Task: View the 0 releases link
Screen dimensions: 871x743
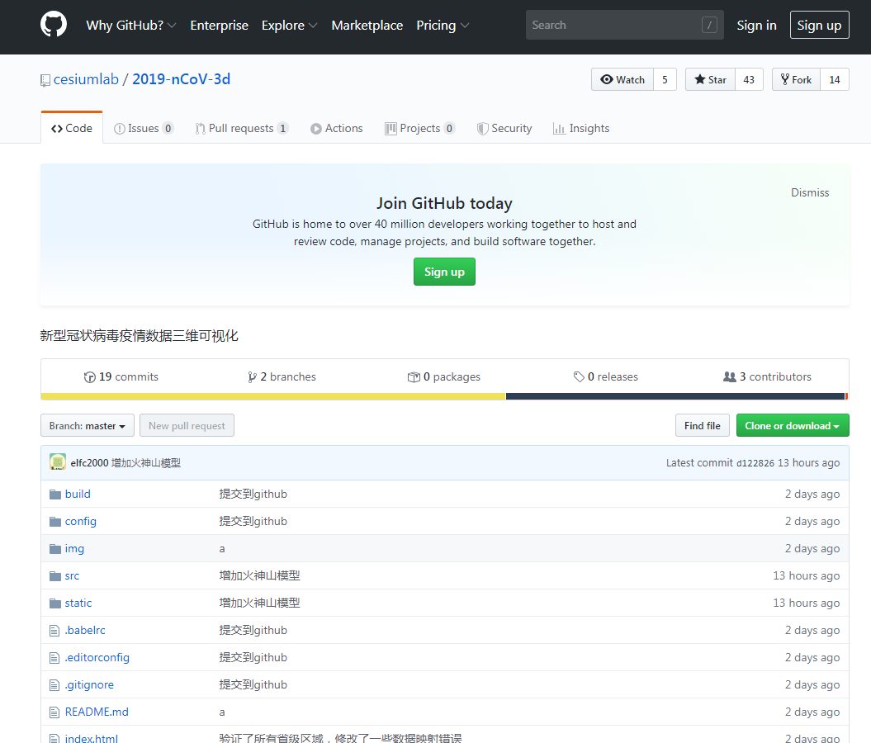Action: (605, 377)
